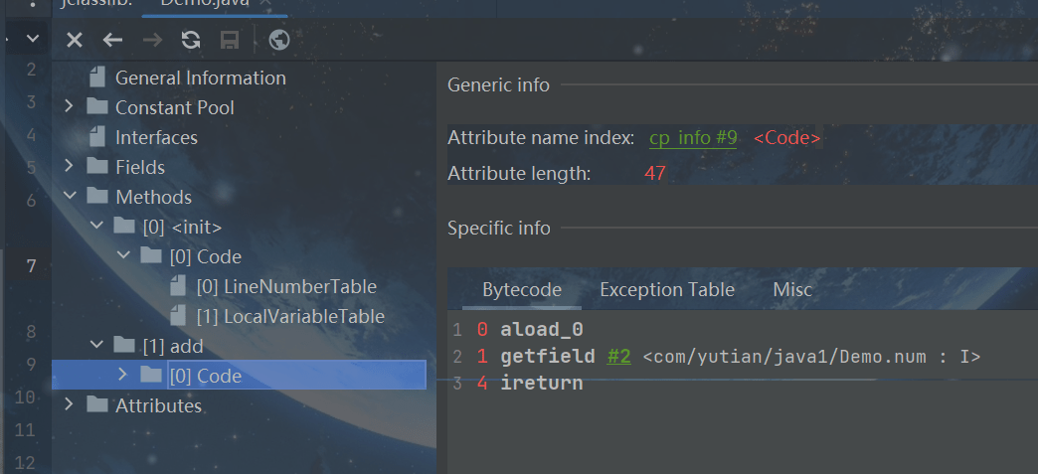Click the refresh reload toolbar icon

coord(191,40)
